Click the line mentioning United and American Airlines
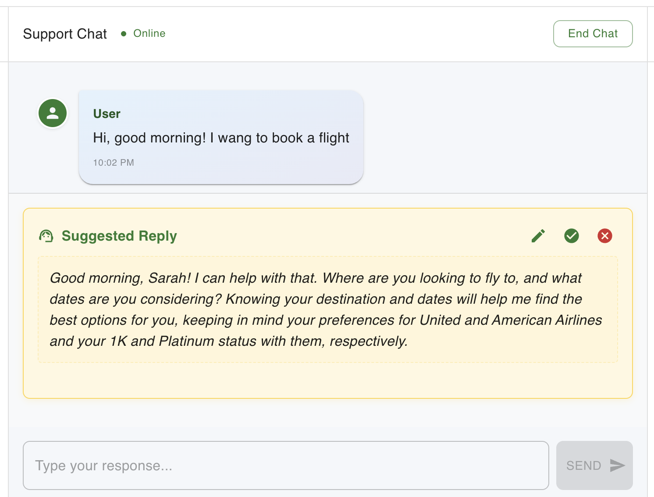This screenshot has height=497, width=654. pyautogui.click(x=326, y=320)
